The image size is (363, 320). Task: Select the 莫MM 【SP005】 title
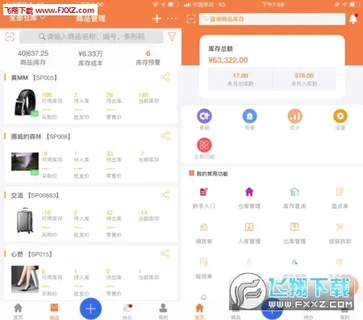[34, 78]
